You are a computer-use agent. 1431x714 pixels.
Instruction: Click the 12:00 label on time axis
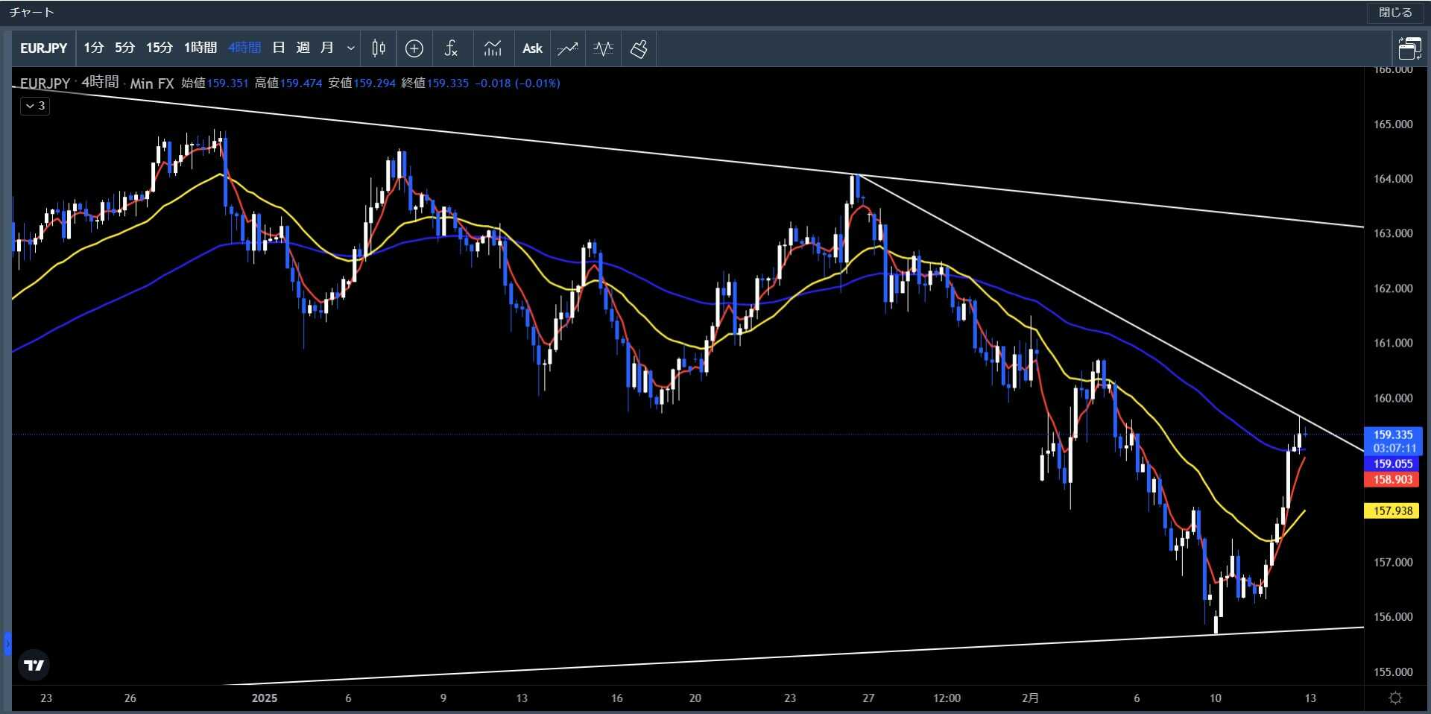[x=947, y=698]
